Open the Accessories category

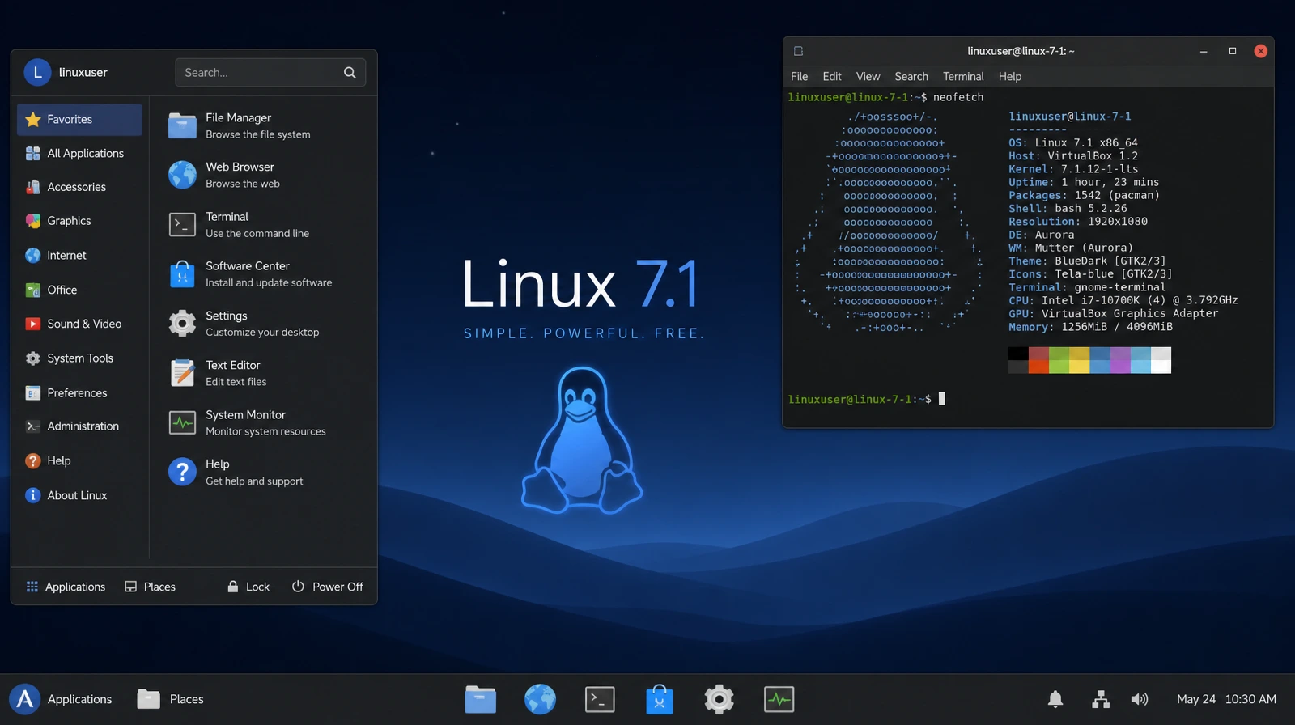79,187
